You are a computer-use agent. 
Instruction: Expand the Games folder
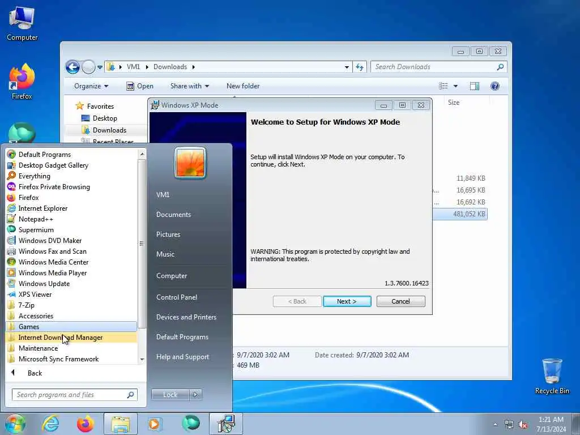point(71,326)
